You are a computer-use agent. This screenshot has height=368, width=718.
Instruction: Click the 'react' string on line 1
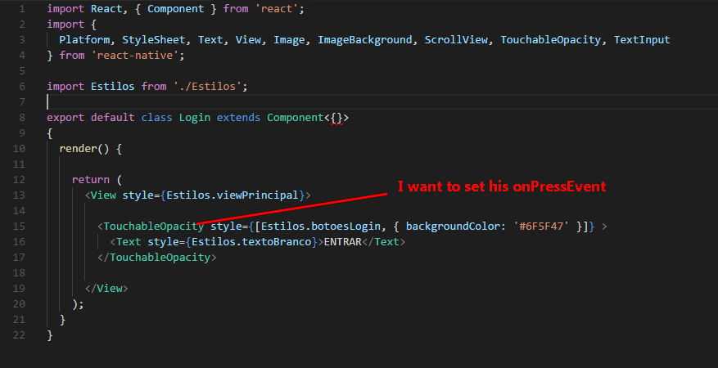pyautogui.click(x=276, y=9)
